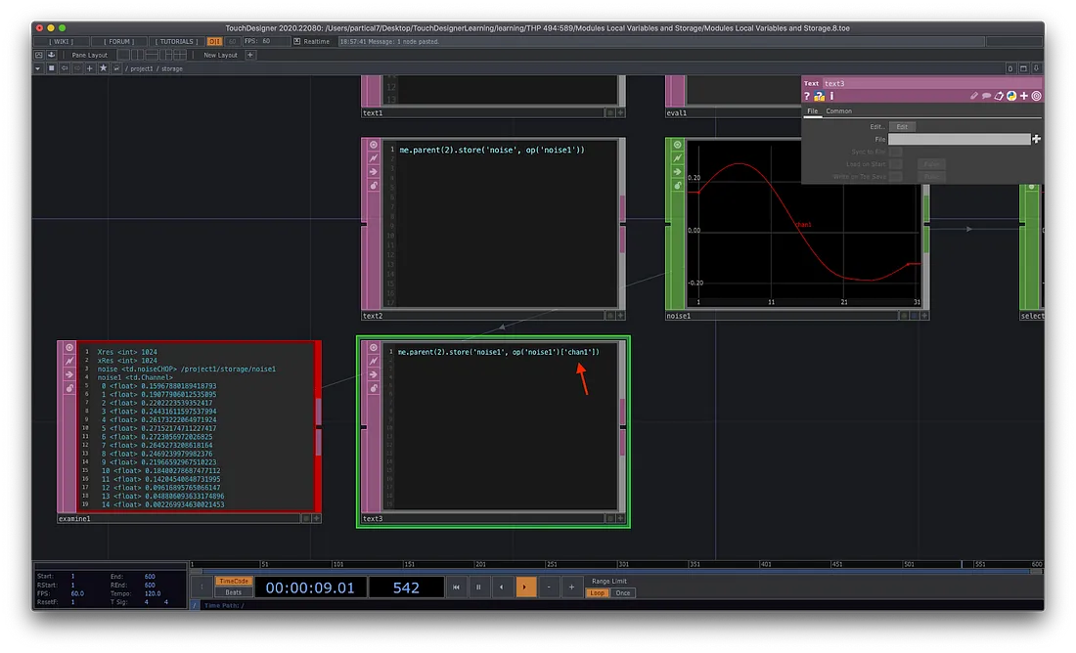Add a new layout with plus button
Screen dimensions: 1076x653
pos(250,56)
